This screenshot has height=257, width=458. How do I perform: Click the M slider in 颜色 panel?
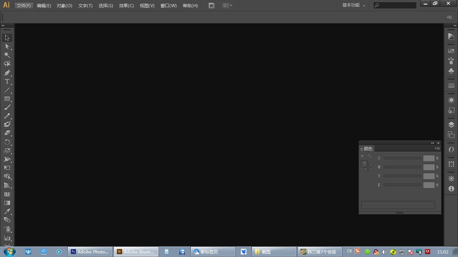click(x=402, y=167)
